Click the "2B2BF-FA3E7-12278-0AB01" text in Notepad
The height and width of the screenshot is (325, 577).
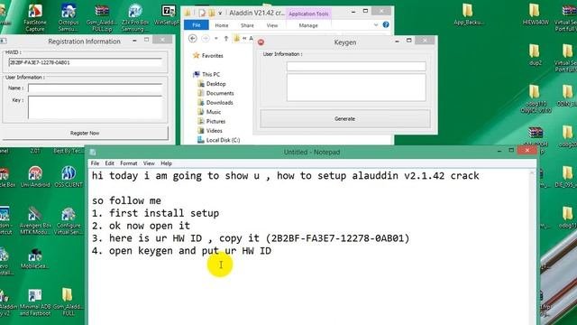click(337, 238)
